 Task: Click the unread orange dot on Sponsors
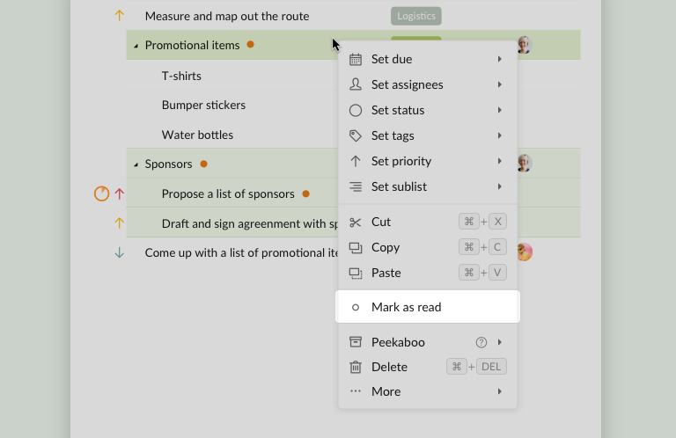coord(204,164)
